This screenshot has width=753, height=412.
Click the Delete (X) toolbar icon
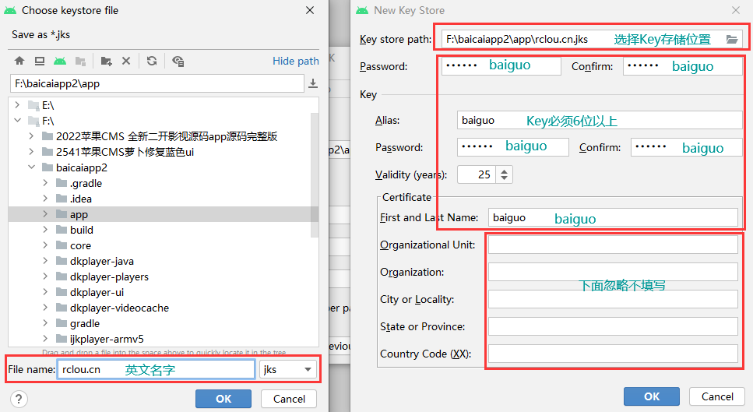[x=126, y=61]
